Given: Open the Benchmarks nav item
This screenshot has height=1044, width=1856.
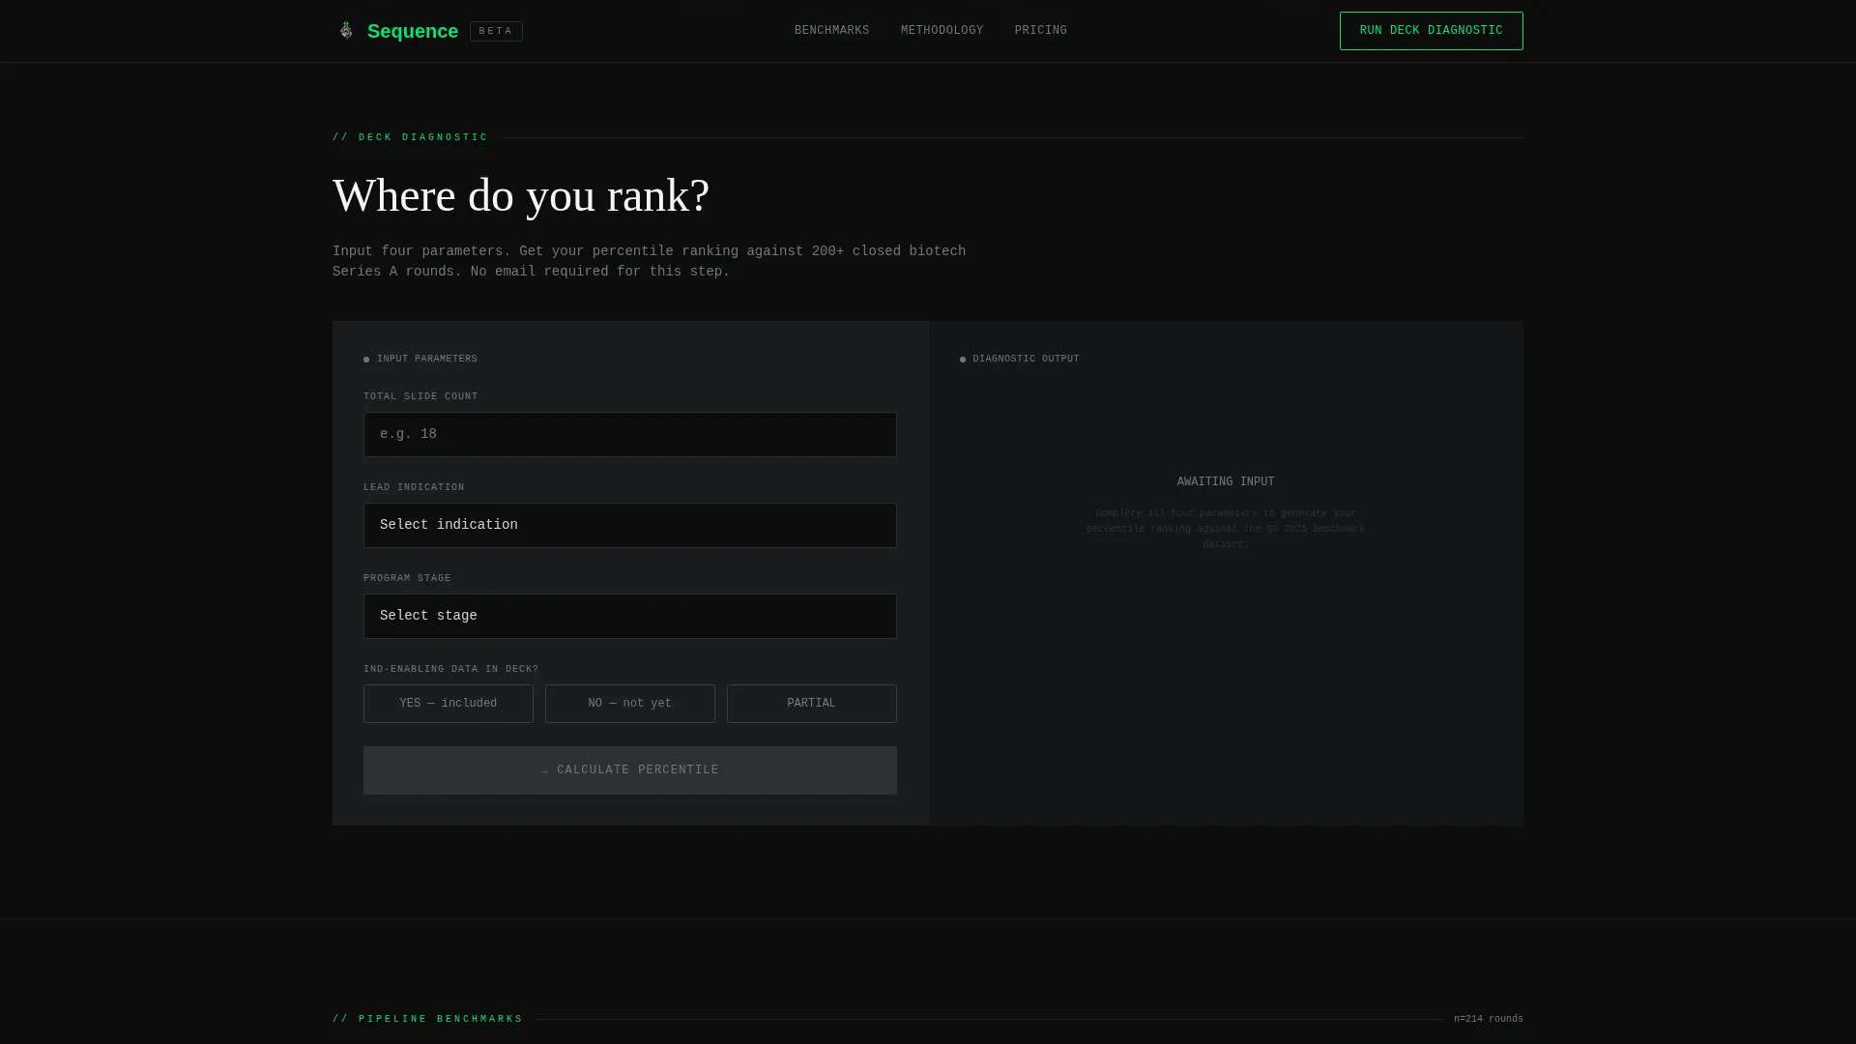Looking at the screenshot, I should 831,31.
